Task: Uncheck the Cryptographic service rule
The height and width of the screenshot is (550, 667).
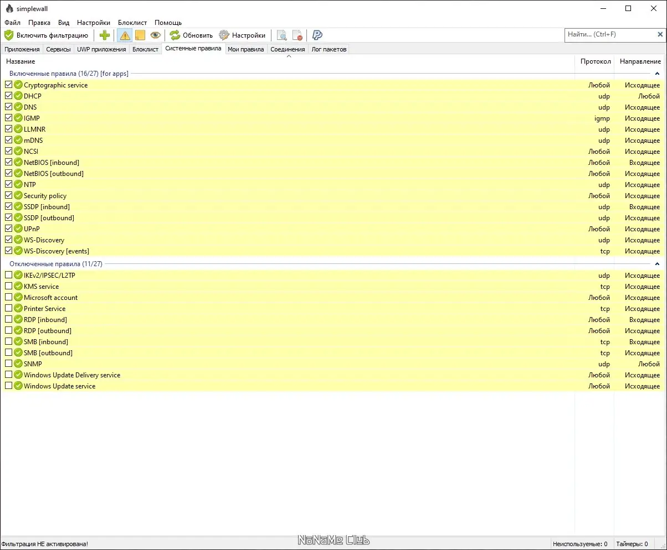Action: pyautogui.click(x=8, y=85)
